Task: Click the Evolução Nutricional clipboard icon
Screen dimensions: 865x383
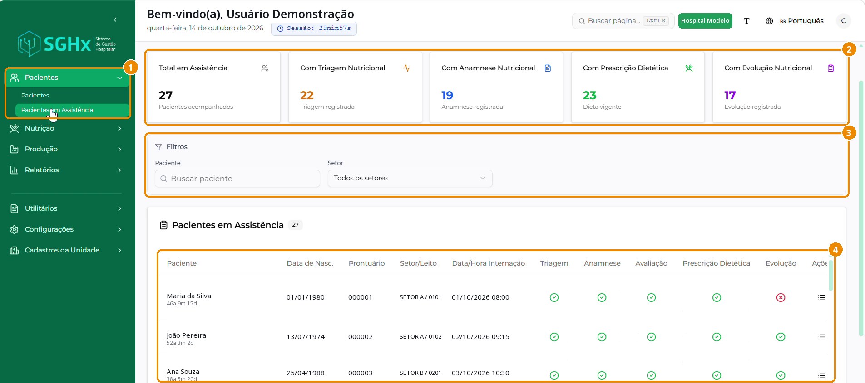Action: (830, 68)
